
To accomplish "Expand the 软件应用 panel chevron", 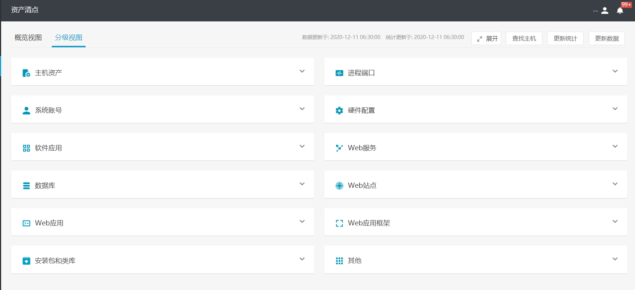I will pyautogui.click(x=302, y=147).
